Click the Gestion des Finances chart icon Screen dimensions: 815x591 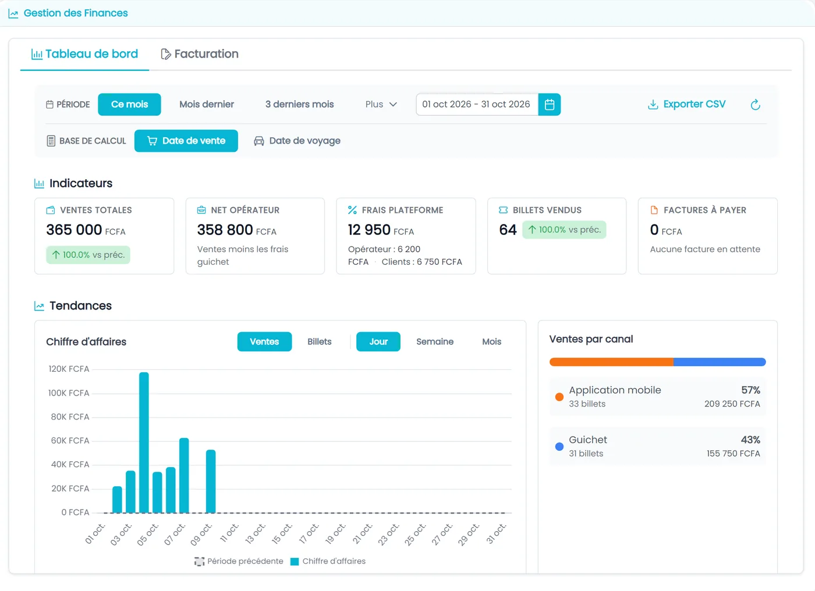pos(13,13)
